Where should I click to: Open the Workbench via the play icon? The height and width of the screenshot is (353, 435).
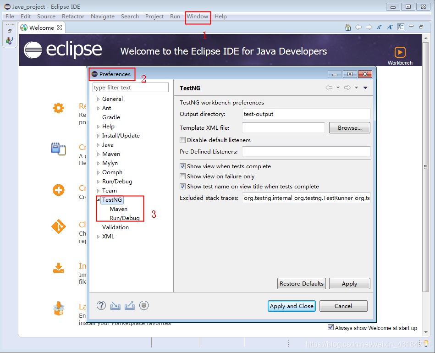click(x=400, y=52)
